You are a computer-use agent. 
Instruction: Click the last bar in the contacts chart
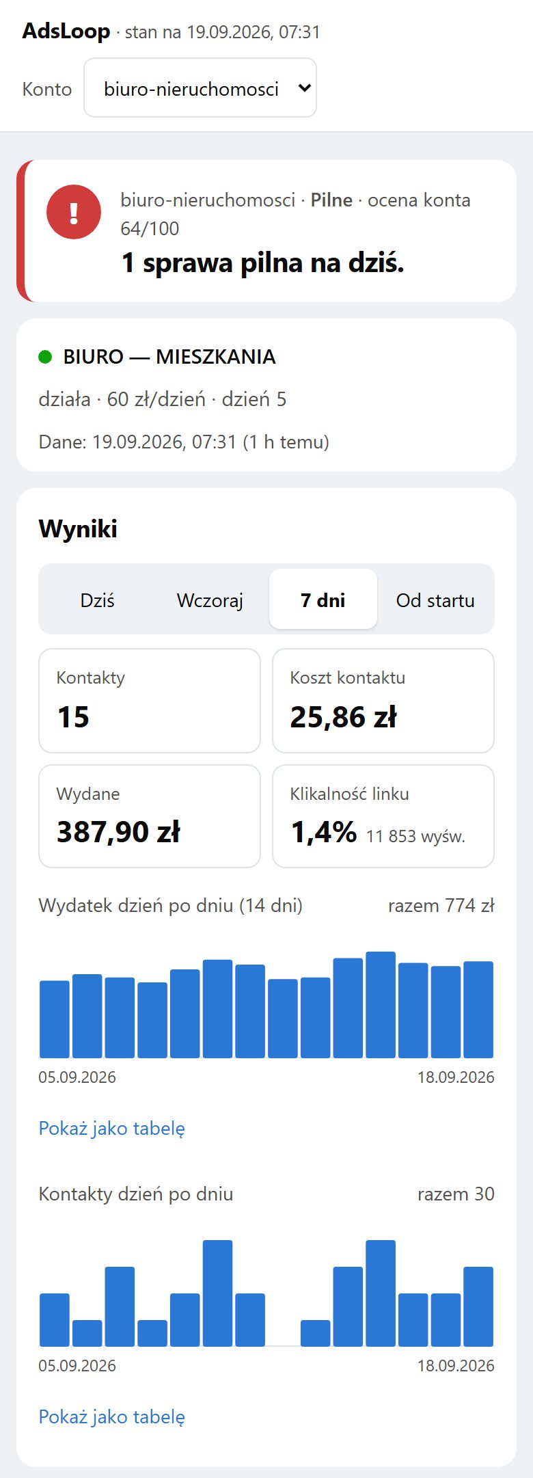pos(478,1306)
